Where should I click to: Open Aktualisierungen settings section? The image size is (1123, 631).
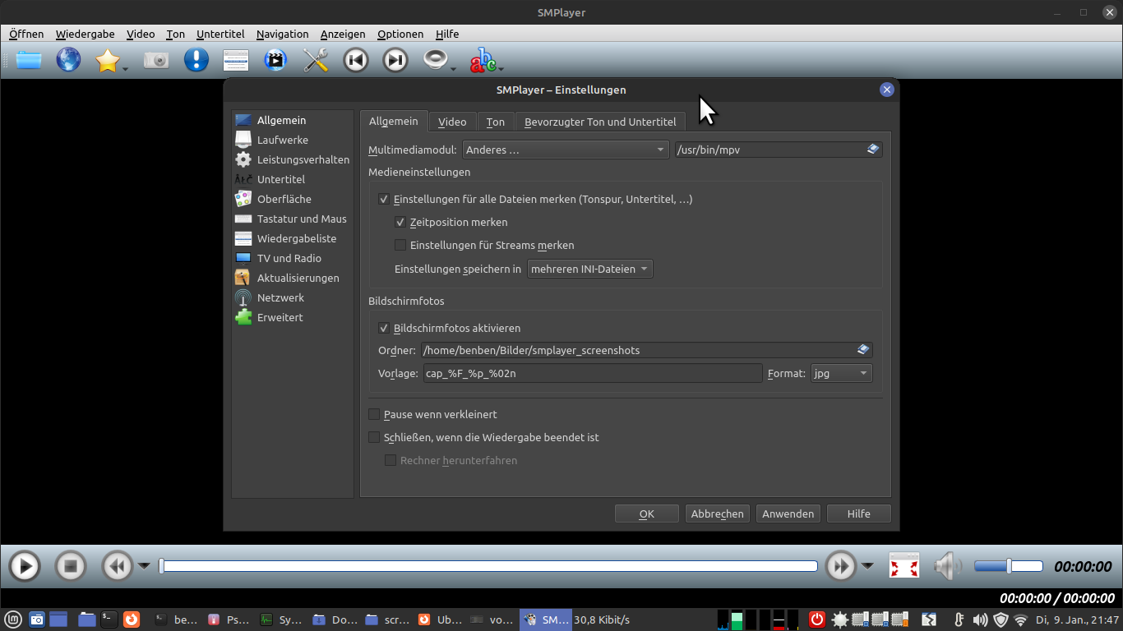pyautogui.click(x=292, y=278)
